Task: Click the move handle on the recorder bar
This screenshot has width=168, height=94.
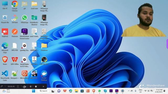Action: (x=24, y=87)
